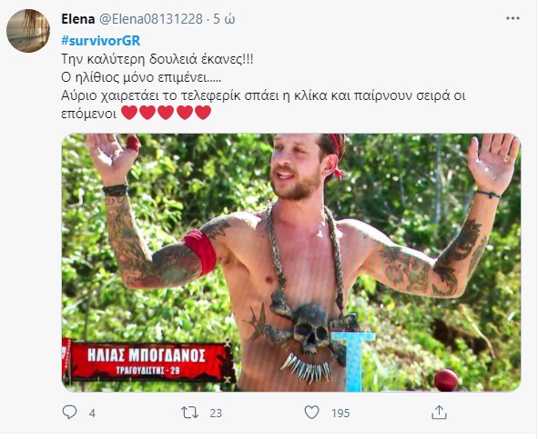Open Elena's profile avatar picture
Image resolution: width=538 pixels, height=439 pixels.
pos(28,31)
